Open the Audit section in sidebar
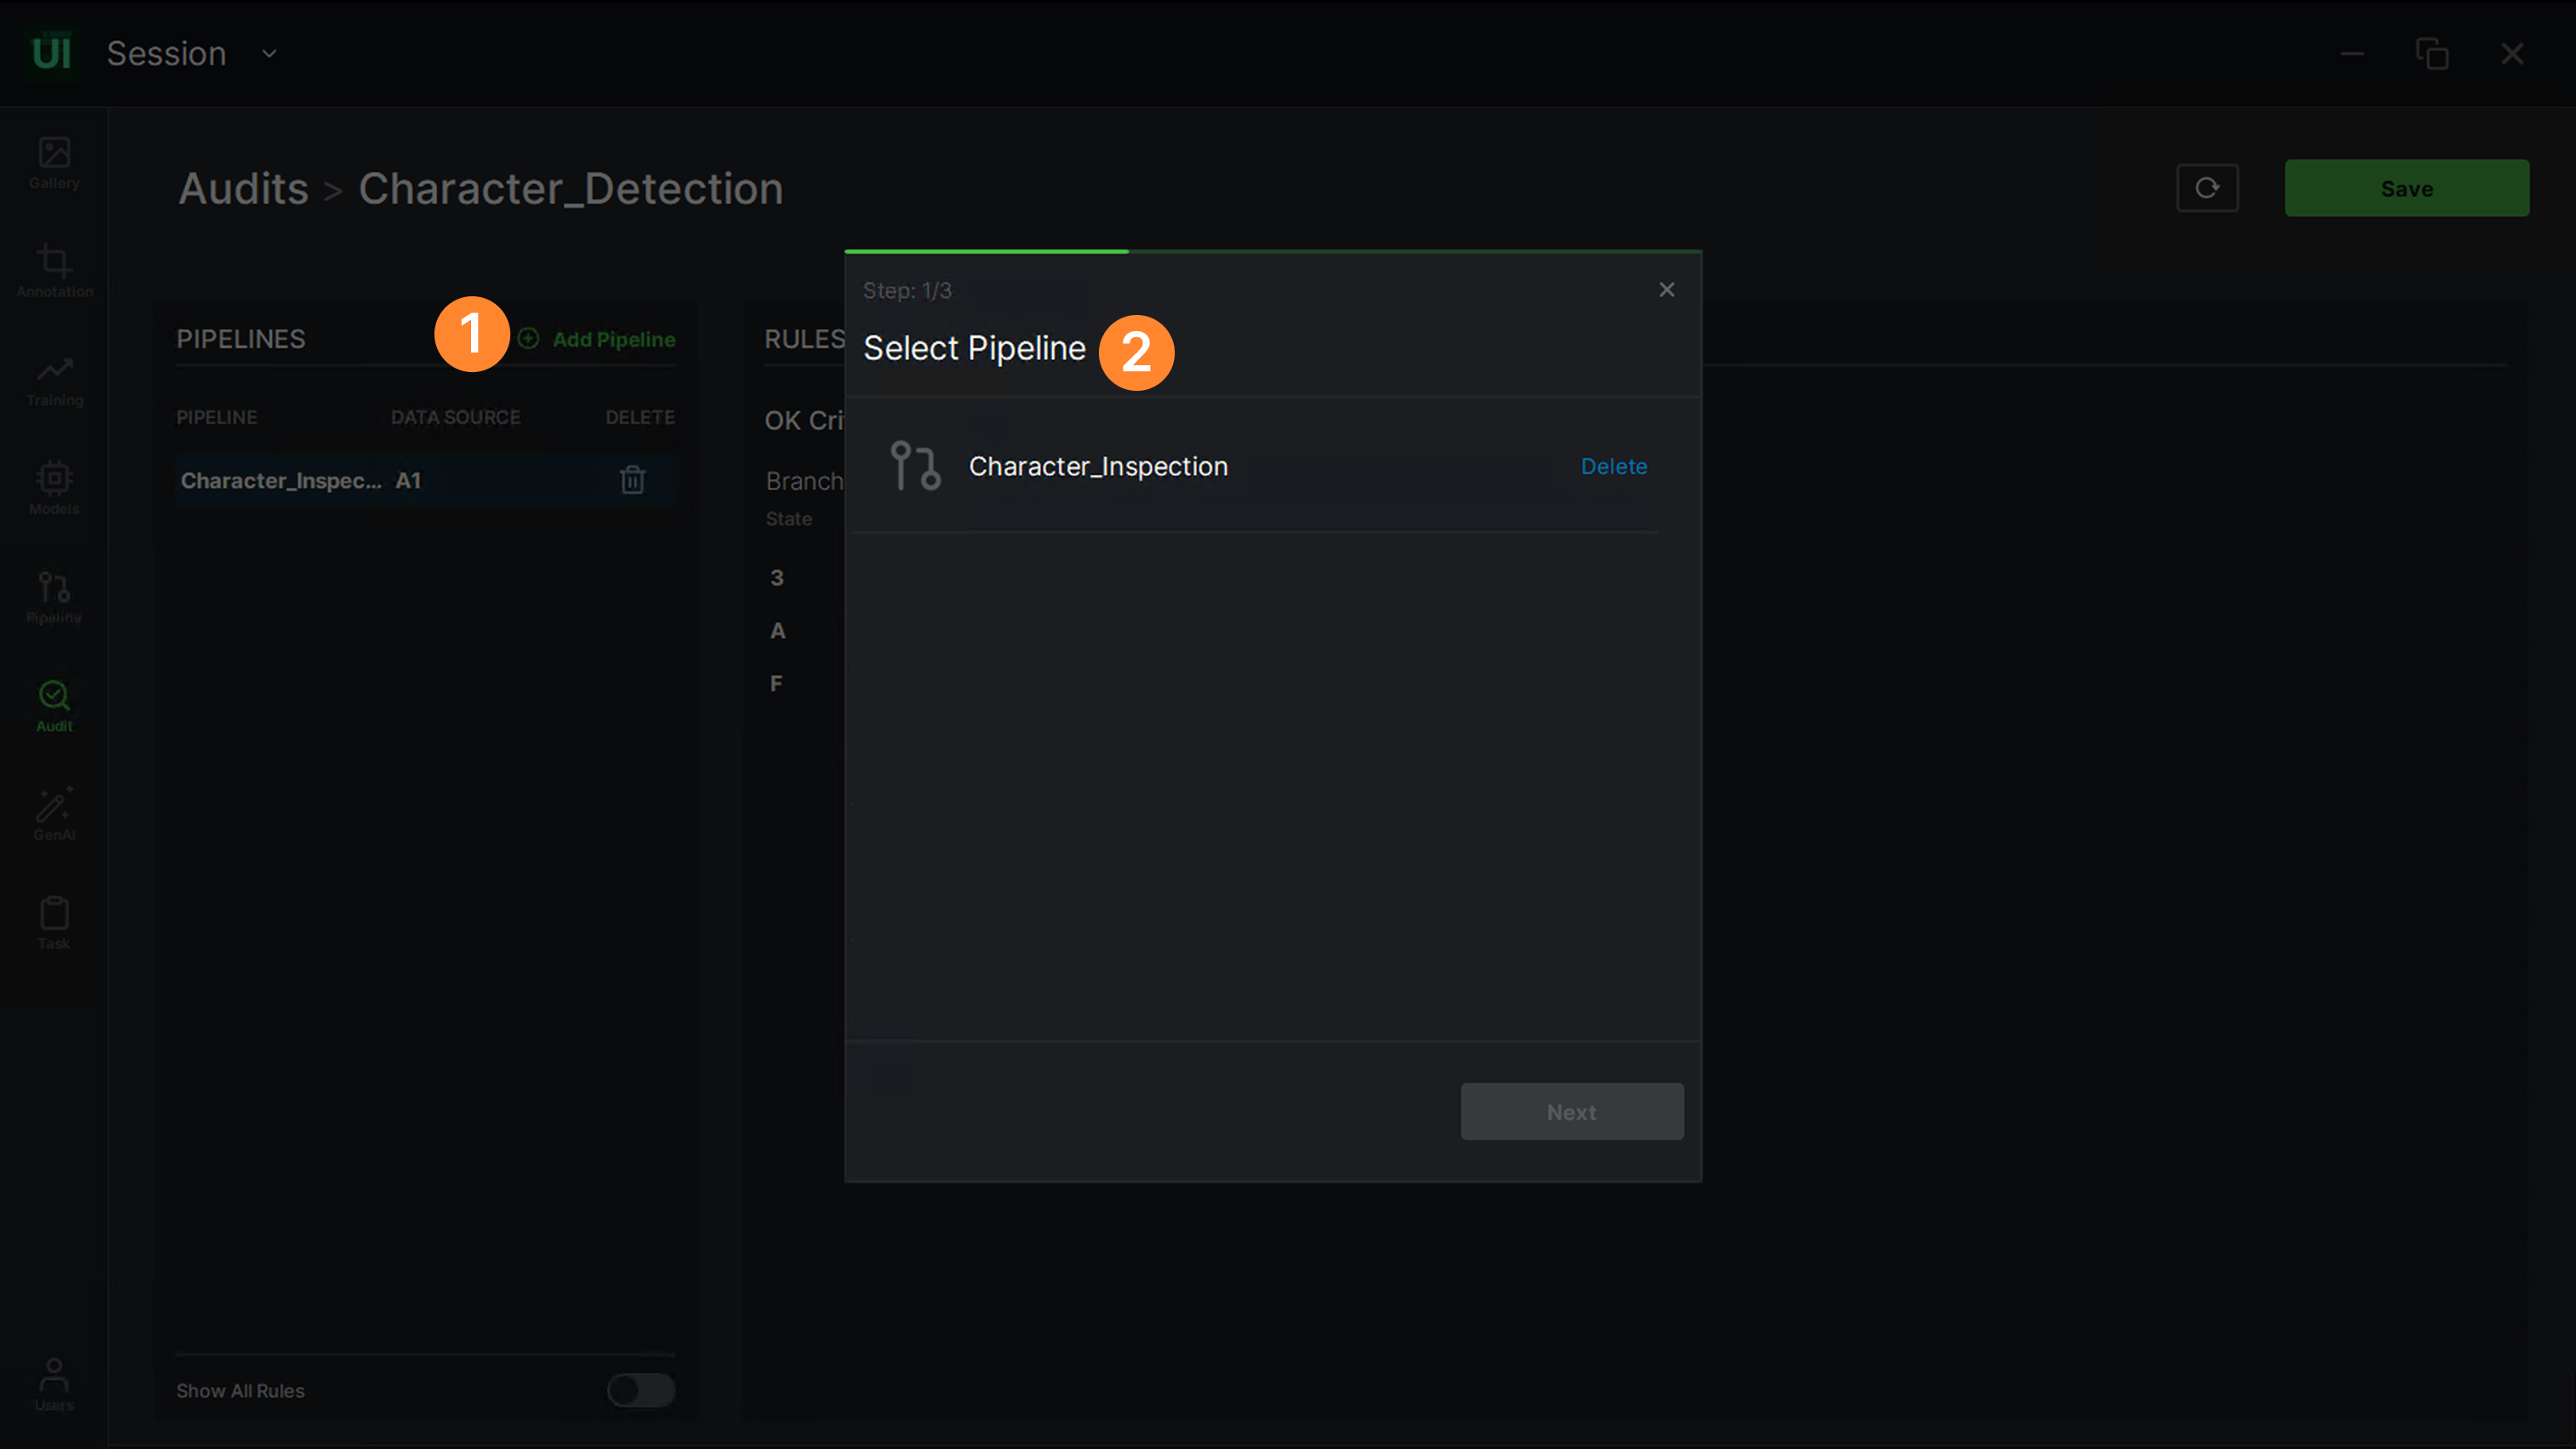Viewport: 2576px width, 1449px height. point(54,707)
